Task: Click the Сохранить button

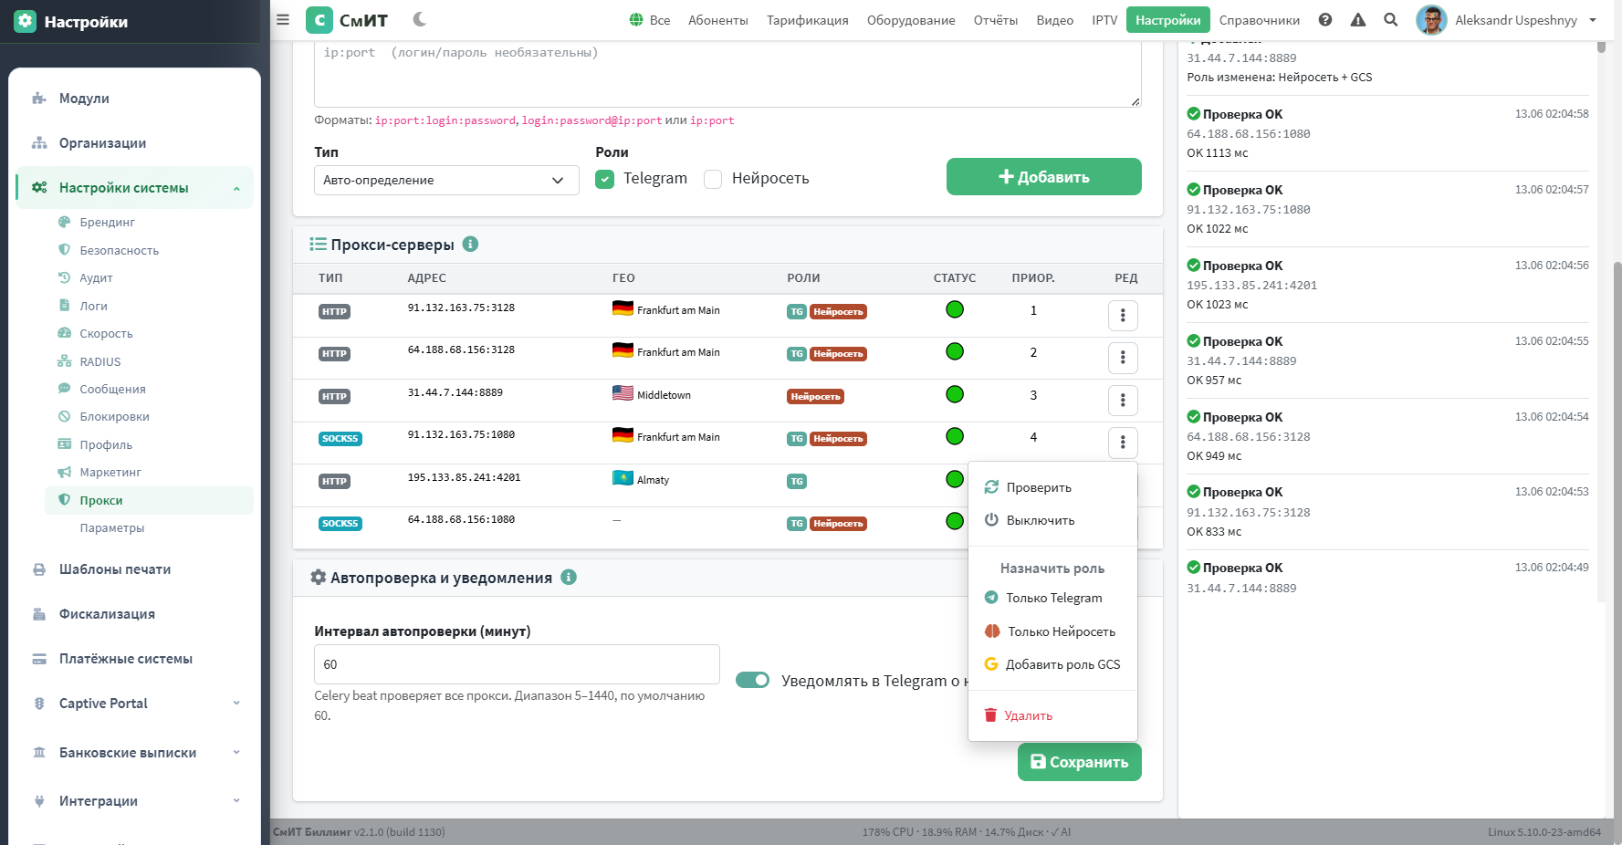Action: [1080, 762]
